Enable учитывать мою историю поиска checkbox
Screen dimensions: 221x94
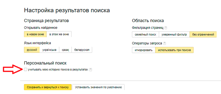click(26, 70)
